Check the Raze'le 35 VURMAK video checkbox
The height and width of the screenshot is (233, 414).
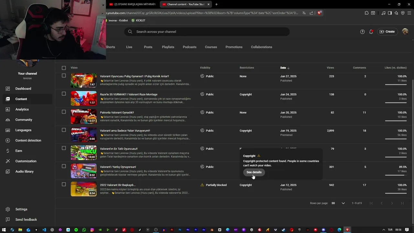pyautogui.click(x=64, y=94)
